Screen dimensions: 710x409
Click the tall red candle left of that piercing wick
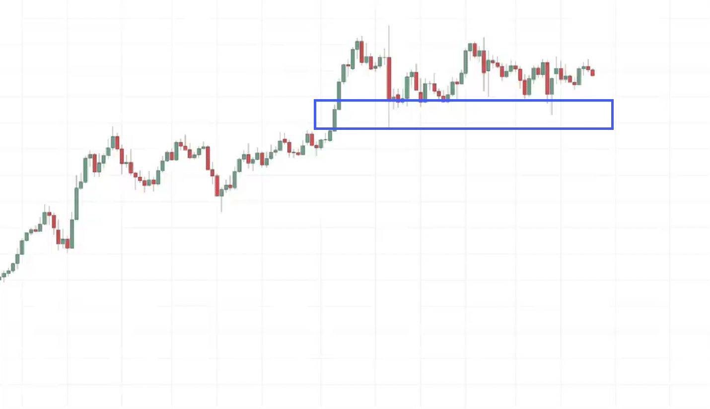(547, 78)
